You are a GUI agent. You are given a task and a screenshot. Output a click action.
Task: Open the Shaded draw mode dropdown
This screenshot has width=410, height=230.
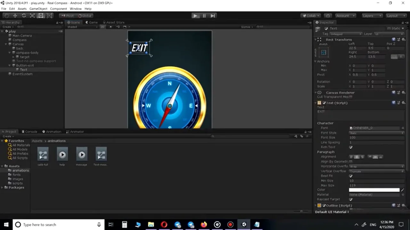[82, 27]
